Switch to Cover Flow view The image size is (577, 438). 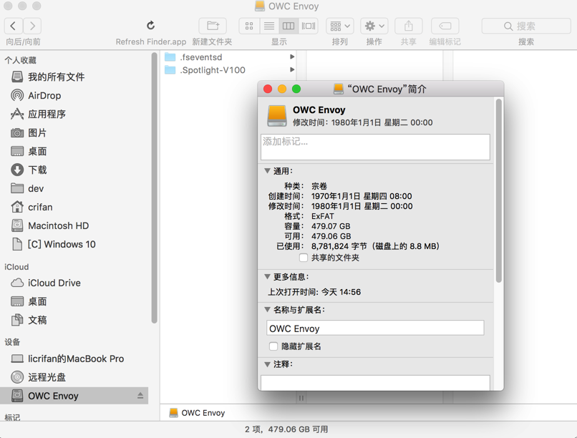click(309, 26)
